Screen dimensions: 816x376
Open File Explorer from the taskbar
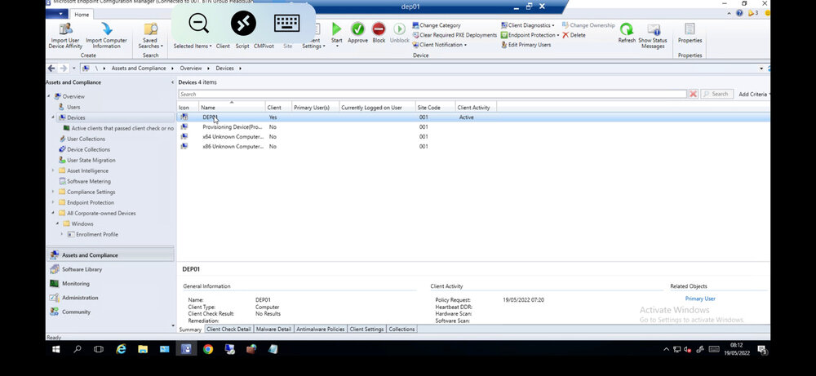pos(143,349)
